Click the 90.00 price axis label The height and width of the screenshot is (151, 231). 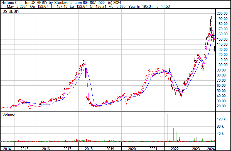(x=221, y=70)
